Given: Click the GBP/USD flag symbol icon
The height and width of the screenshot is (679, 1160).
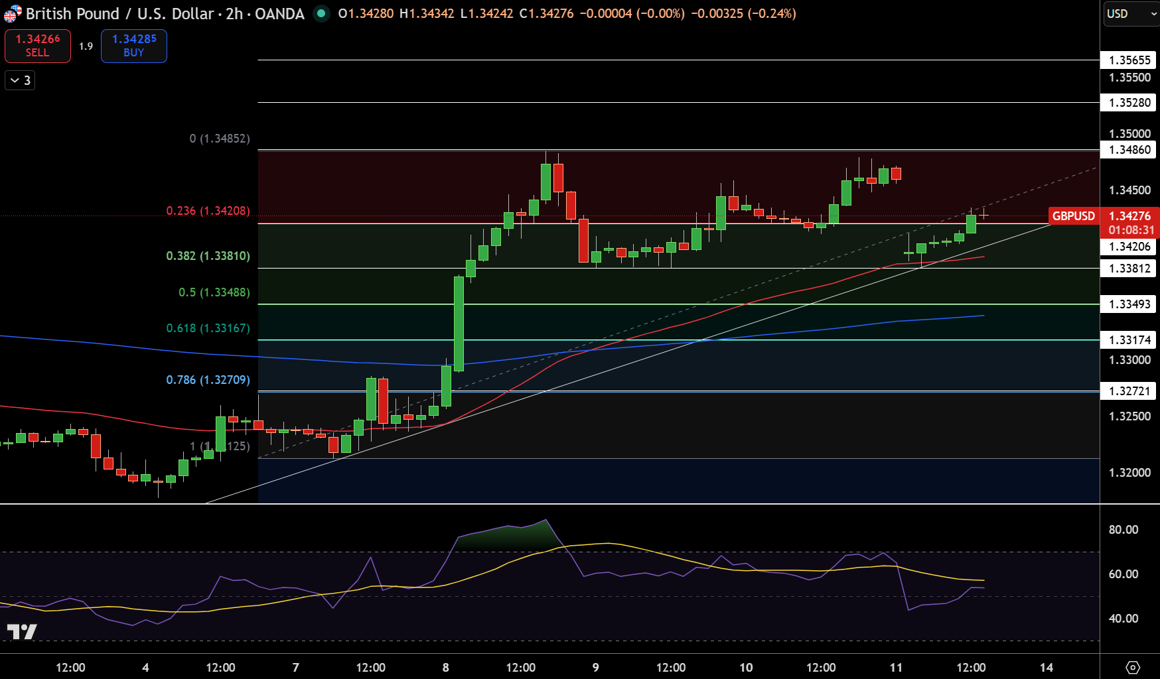Looking at the screenshot, I should 13,13.
